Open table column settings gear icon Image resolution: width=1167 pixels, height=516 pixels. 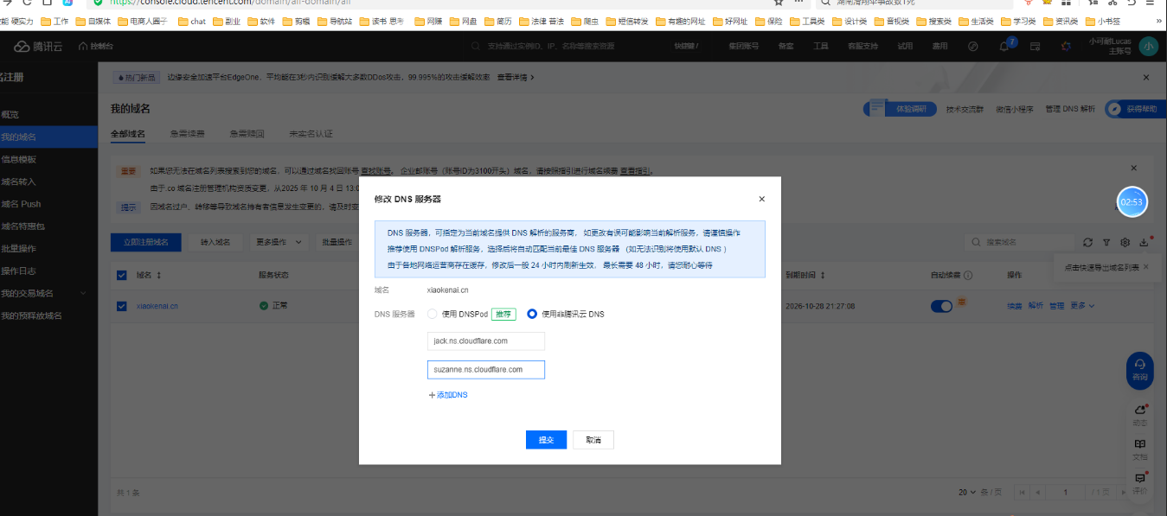[x=1125, y=243]
